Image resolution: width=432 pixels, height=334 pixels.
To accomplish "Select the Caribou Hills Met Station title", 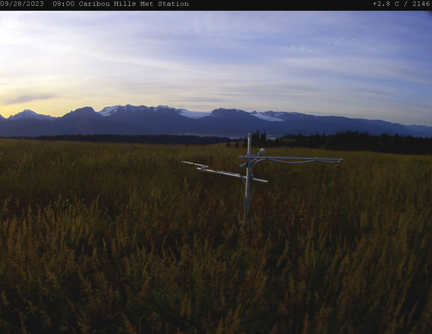I will [134, 4].
